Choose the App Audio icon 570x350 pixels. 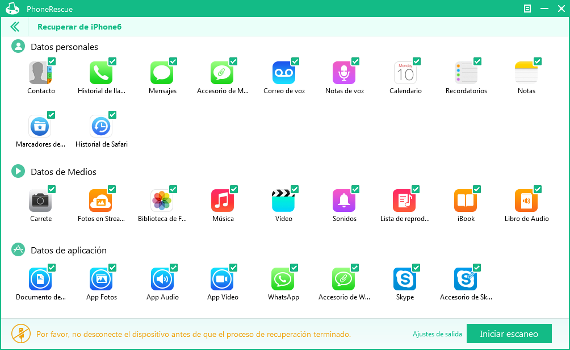(x=162, y=279)
